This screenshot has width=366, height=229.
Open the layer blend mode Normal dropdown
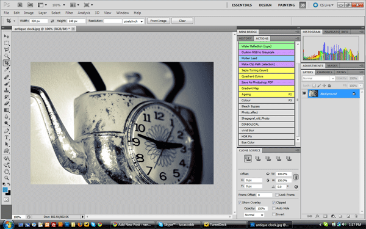coord(318,78)
